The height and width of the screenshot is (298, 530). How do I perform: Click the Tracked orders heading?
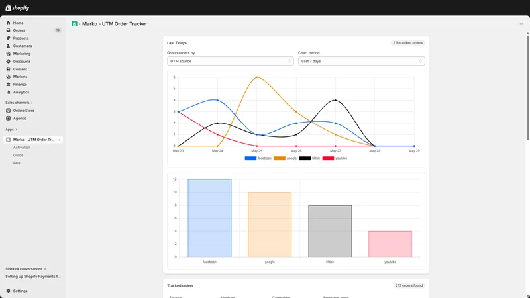click(180, 286)
